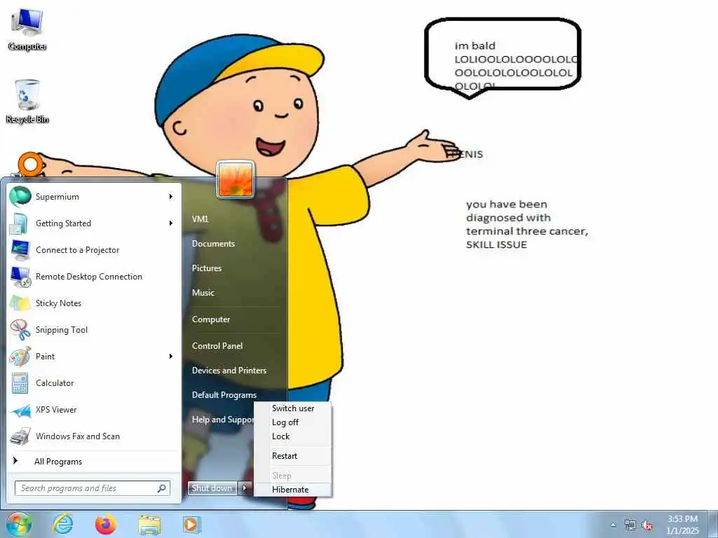Viewport: 718px width, 538px height.
Task: Show hidden tray icons arrow
Action: [x=613, y=525]
